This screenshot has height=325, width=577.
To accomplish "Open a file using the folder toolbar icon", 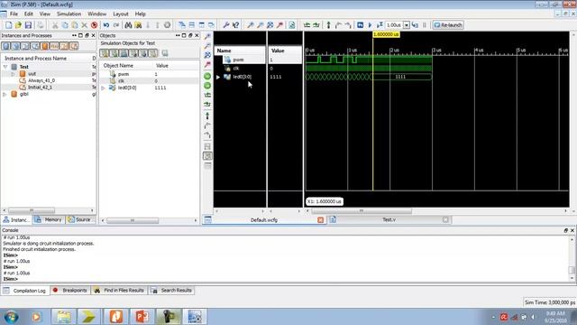I will 18,25.
